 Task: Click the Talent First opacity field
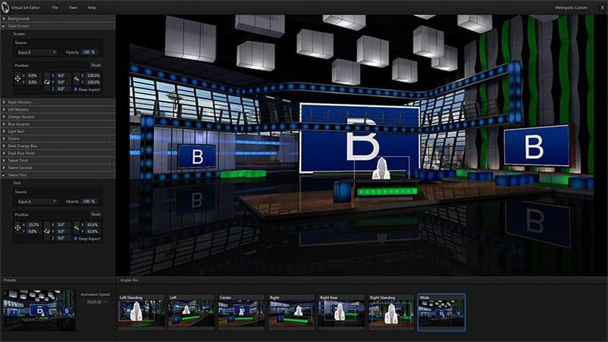pyautogui.click(x=89, y=201)
